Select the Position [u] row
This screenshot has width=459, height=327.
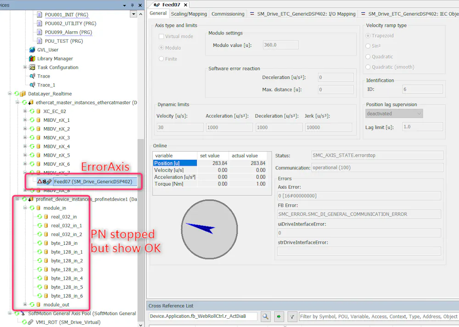click(210, 163)
